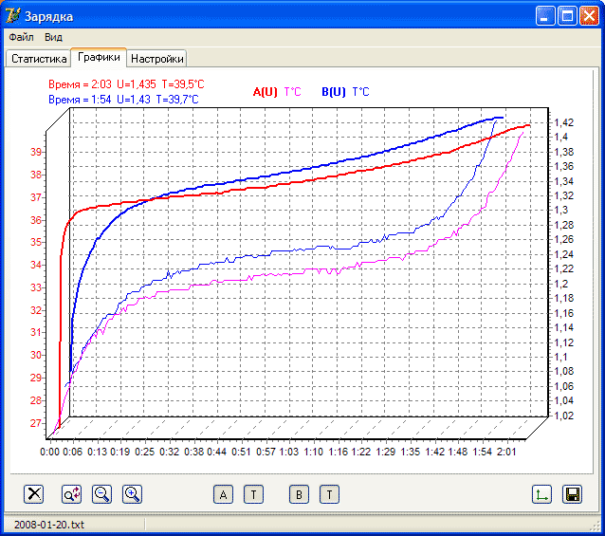Screen dimensions: 605x536
Task: Maximize the Зарядка window
Action: click(x=567, y=16)
